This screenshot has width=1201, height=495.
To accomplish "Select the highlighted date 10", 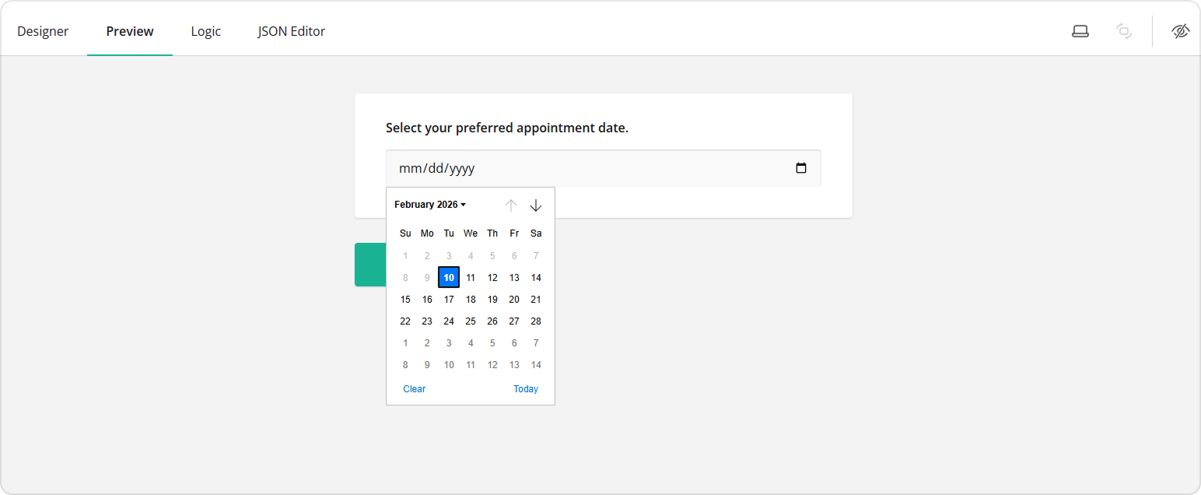I will 449,277.
